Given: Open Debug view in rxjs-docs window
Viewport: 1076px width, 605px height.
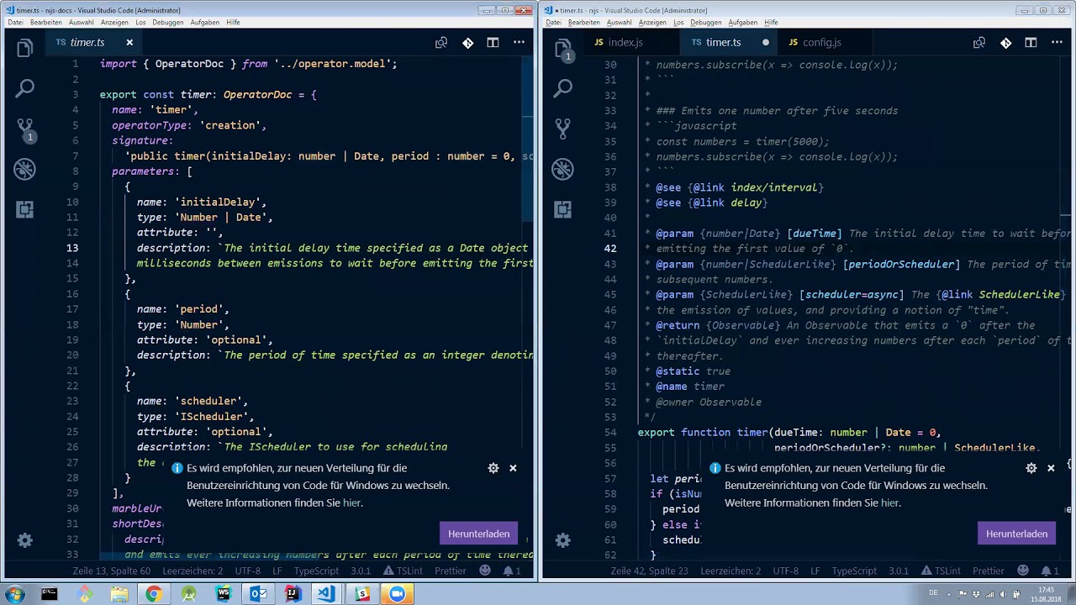Looking at the screenshot, I should [x=24, y=169].
